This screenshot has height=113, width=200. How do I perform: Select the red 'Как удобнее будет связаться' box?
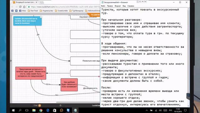69,85
